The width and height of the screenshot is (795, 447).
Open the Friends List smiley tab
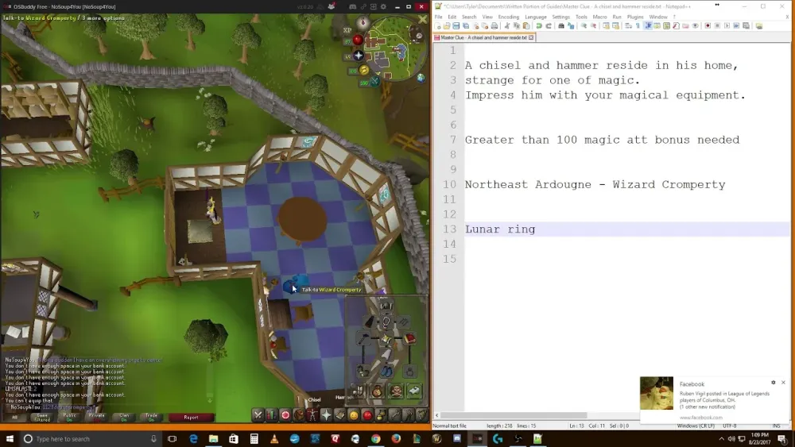(x=354, y=415)
